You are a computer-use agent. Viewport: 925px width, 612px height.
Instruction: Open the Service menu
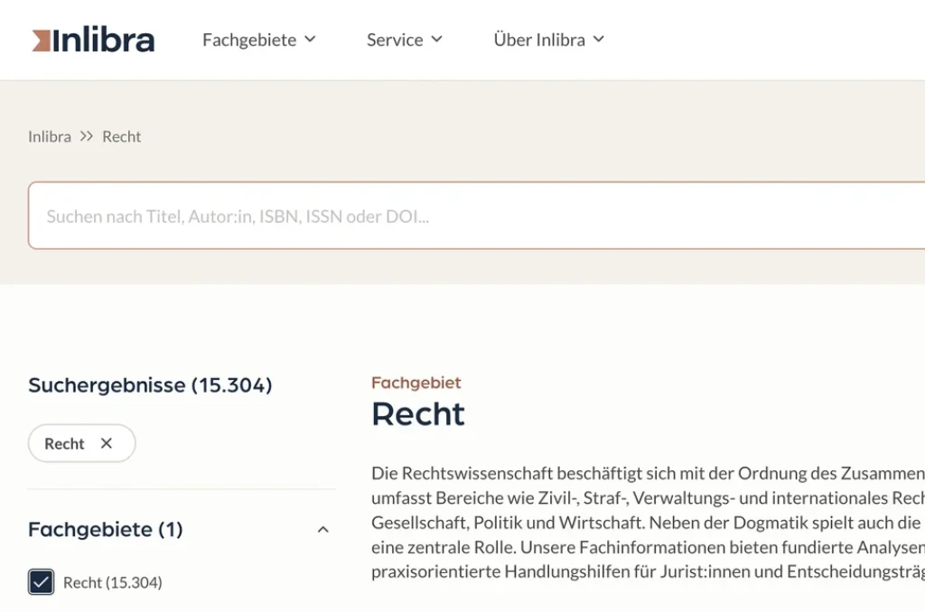click(x=404, y=40)
